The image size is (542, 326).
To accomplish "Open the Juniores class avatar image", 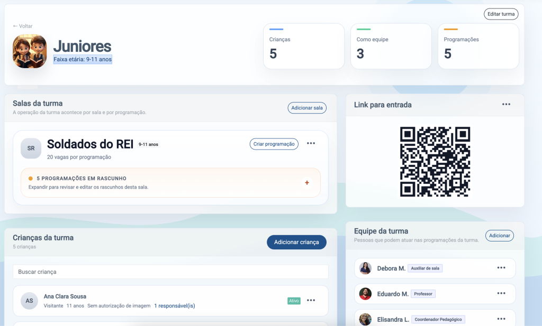I will click(x=30, y=51).
